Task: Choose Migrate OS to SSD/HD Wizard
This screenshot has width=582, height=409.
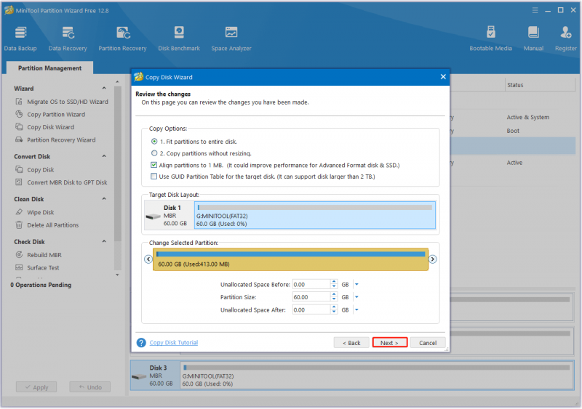Action: [68, 102]
